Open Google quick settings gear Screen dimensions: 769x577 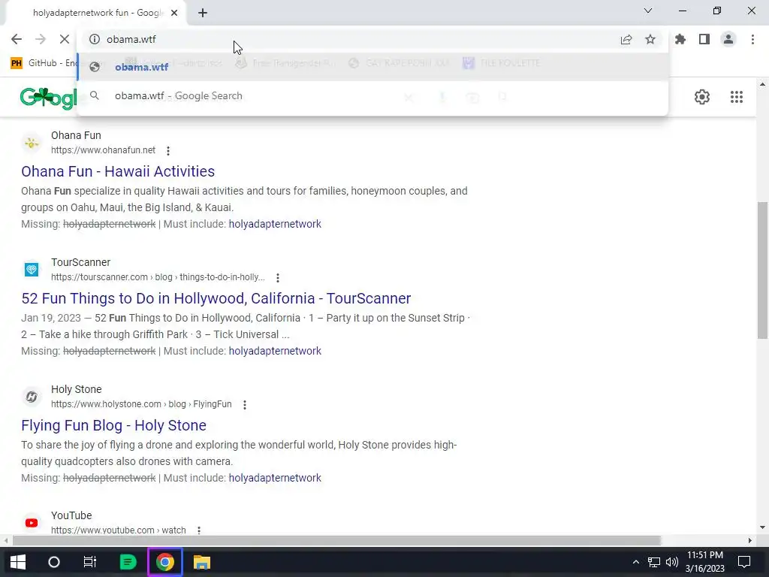[702, 97]
